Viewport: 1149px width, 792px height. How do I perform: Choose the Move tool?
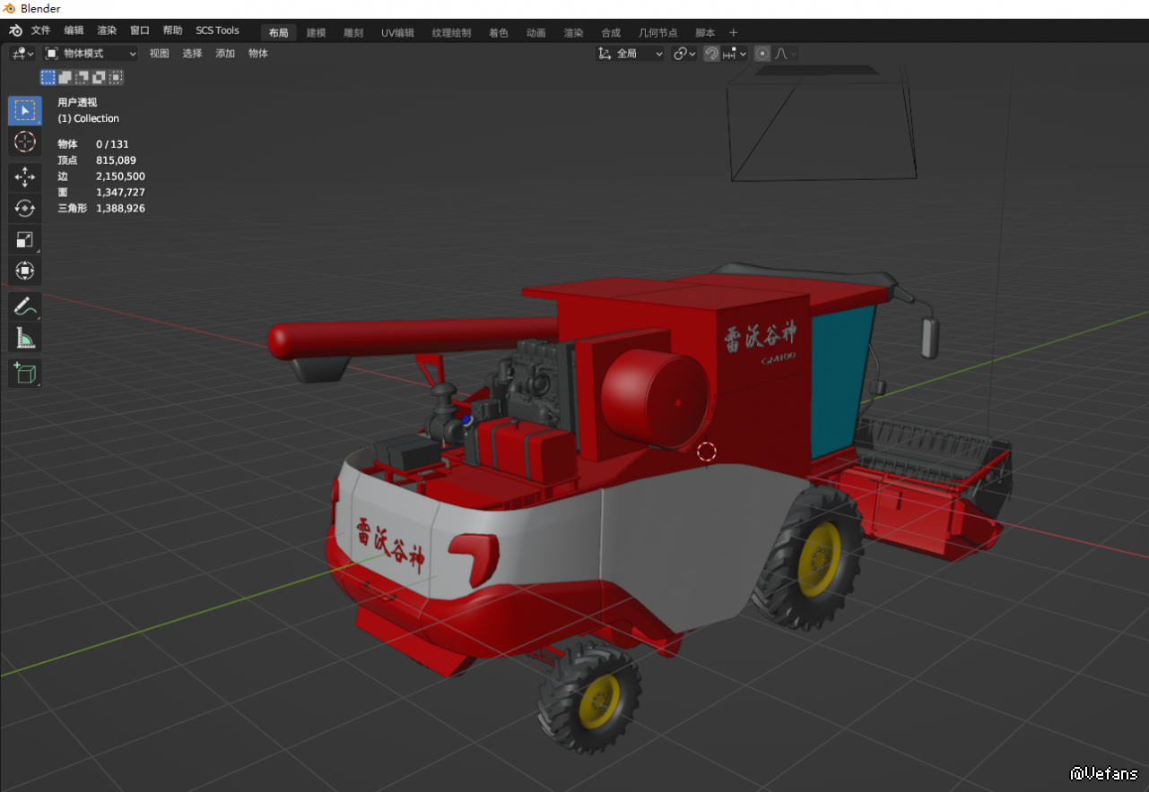[25, 177]
